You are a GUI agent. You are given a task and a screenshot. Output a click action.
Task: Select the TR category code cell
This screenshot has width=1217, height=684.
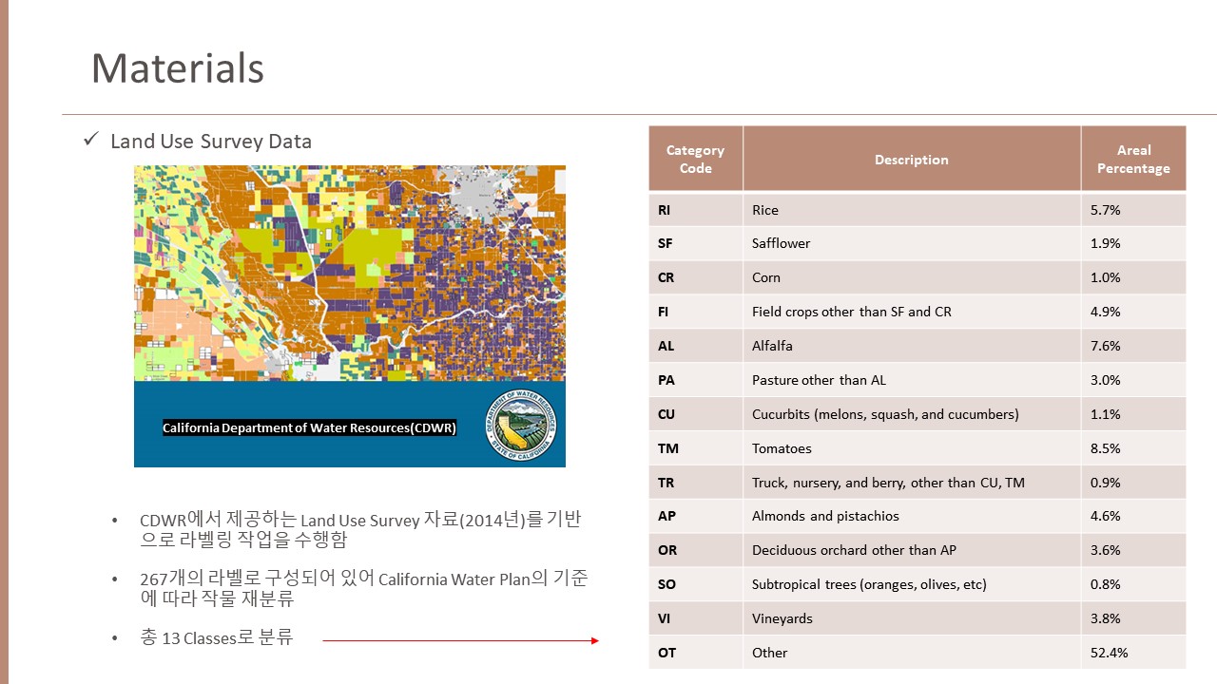click(x=696, y=483)
